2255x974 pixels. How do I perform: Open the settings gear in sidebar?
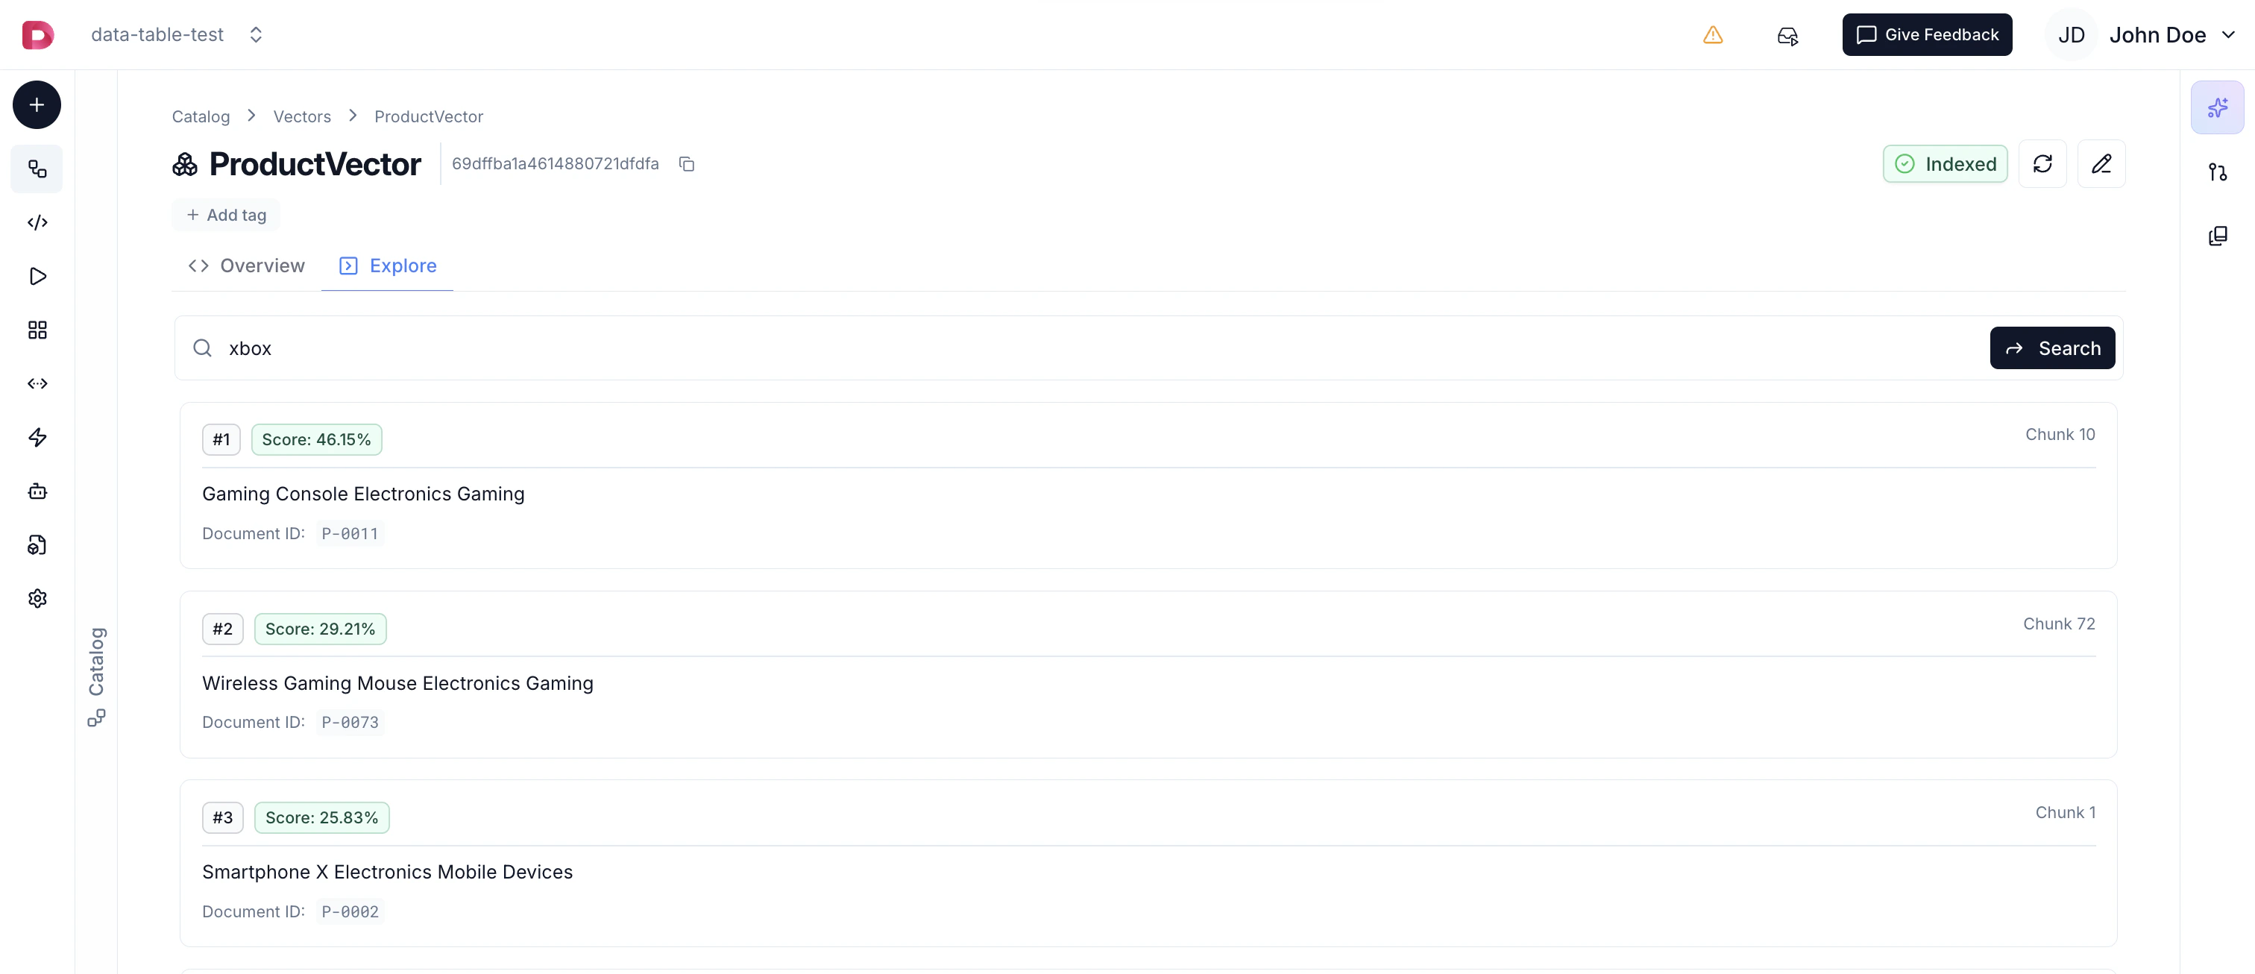37,599
